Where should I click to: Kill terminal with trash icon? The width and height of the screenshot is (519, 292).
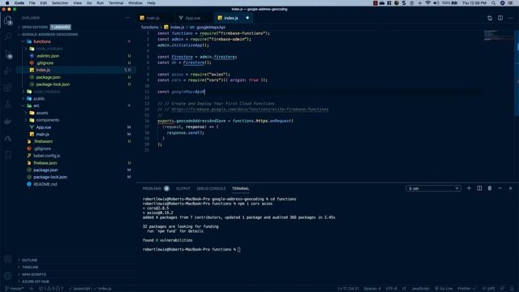pos(490,188)
